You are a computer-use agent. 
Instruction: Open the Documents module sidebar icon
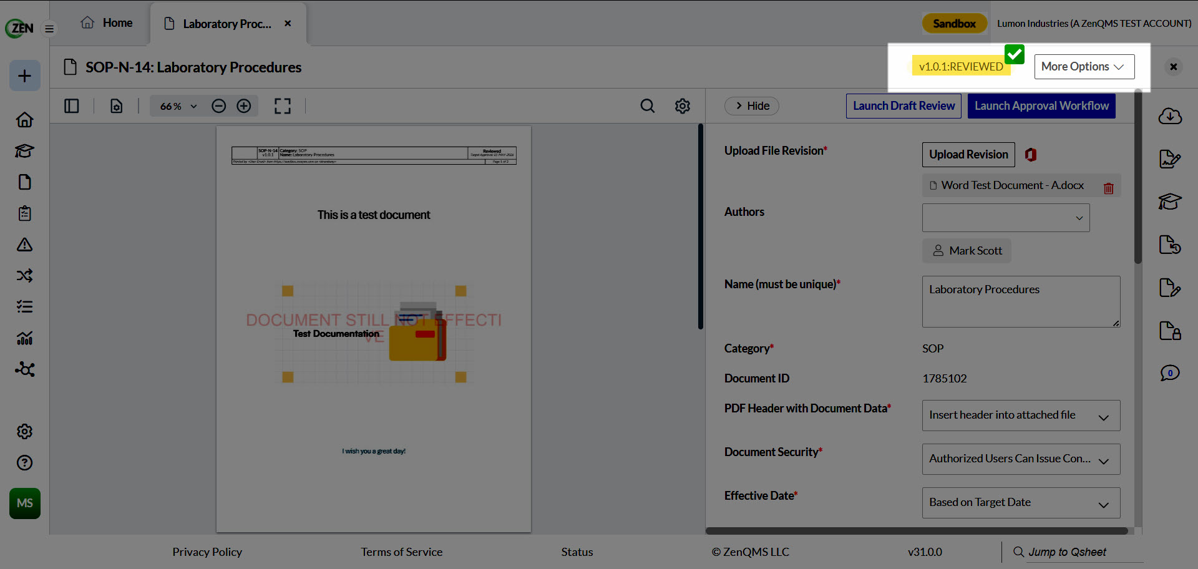(x=25, y=182)
